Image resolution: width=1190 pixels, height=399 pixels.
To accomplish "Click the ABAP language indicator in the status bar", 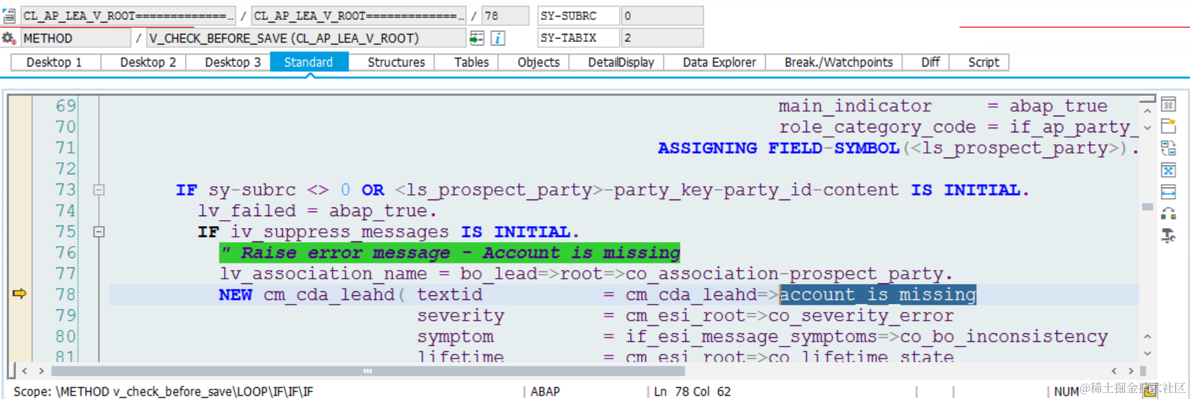I will click(x=545, y=392).
